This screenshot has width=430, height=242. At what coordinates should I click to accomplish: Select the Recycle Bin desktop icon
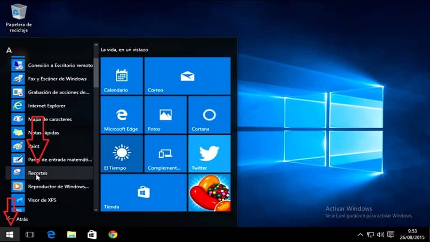click(19, 18)
